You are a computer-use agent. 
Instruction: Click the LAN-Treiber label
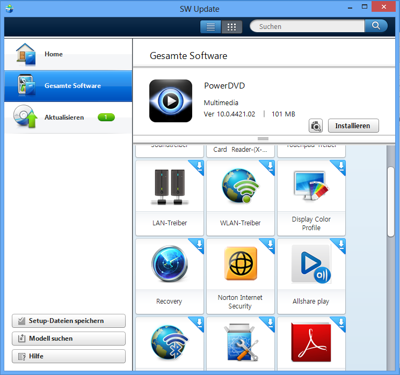tap(170, 223)
